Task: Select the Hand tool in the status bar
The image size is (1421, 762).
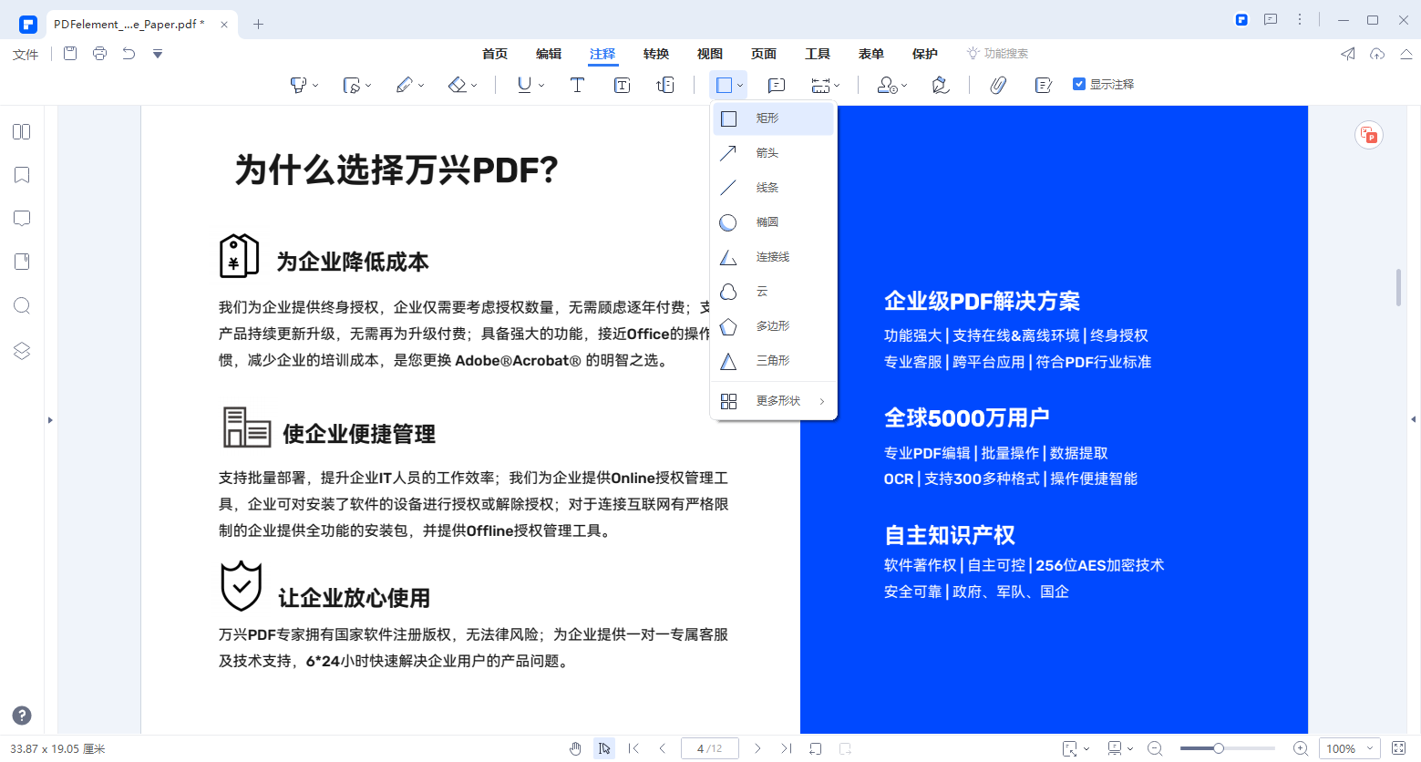Action: [576, 748]
